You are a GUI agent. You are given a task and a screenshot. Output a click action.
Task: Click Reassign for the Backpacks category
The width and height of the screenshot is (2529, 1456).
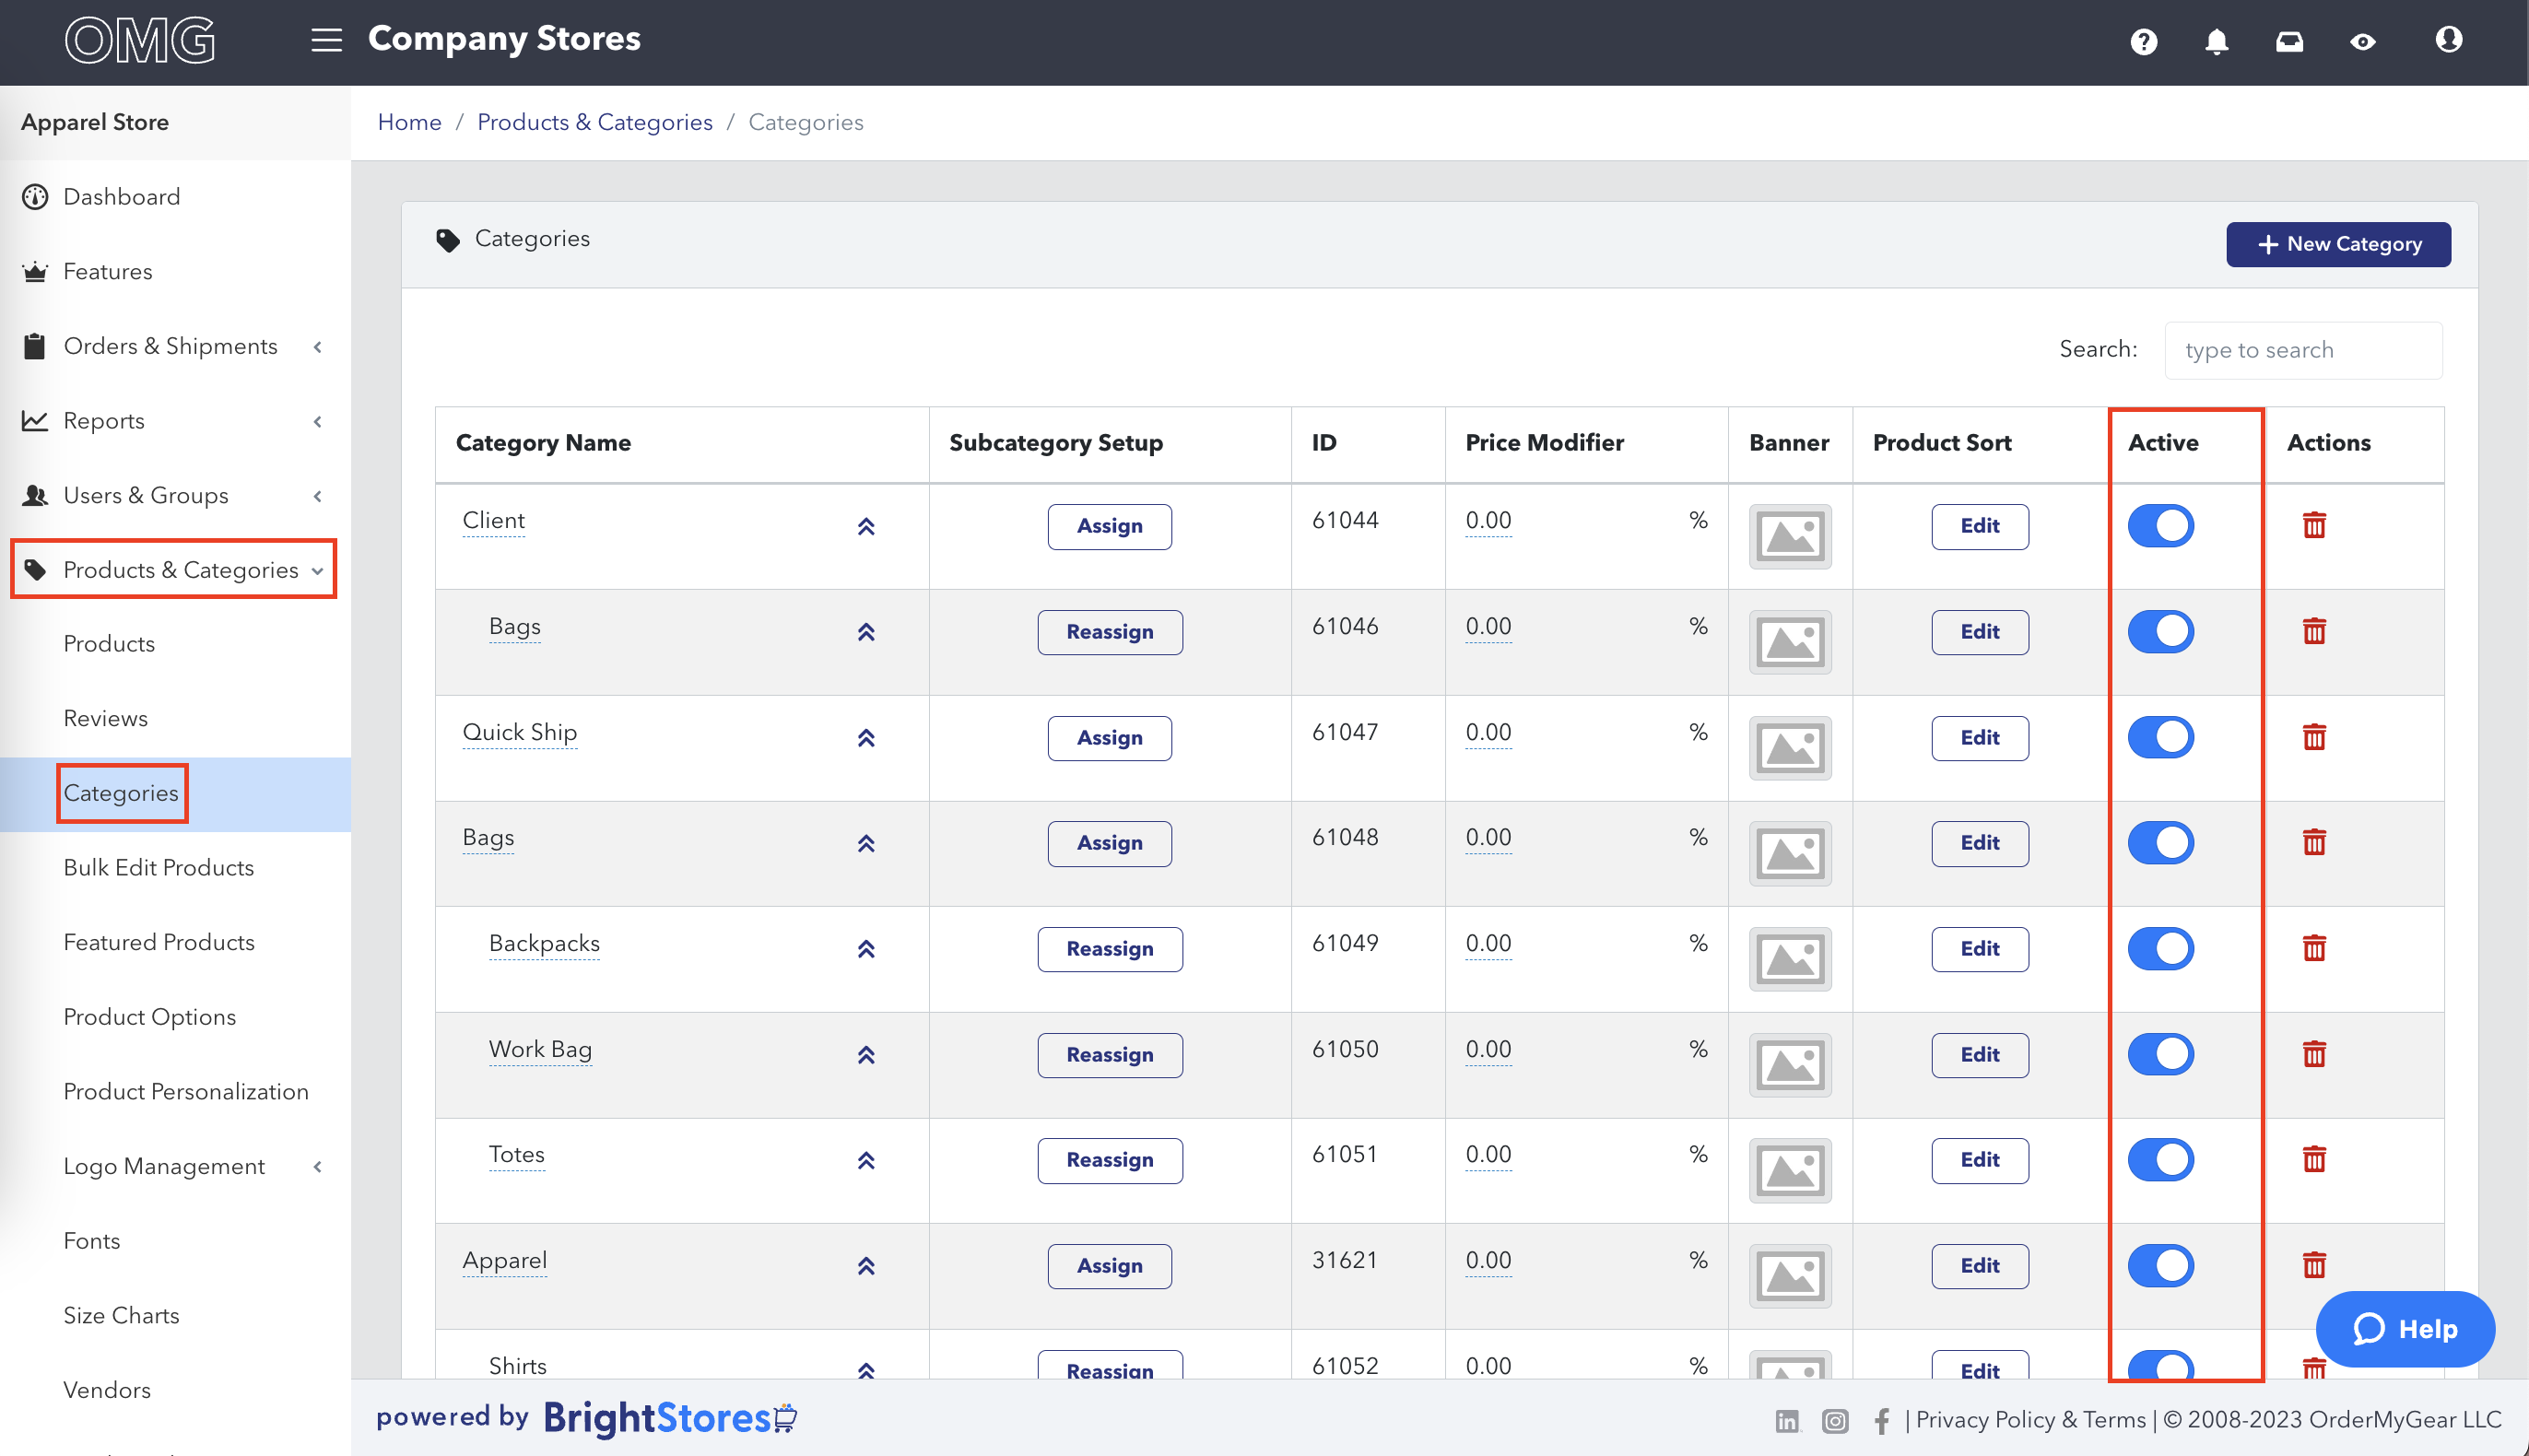pyautogui.click(x=1109, y=949)
